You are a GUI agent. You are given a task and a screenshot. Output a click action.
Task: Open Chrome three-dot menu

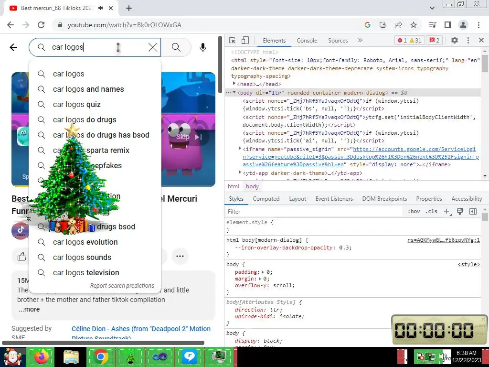click(x=478, y=25)
